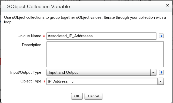Focus the Unique Name text field
The height and width of the screenshot is (103, 173).
point(101,36)
